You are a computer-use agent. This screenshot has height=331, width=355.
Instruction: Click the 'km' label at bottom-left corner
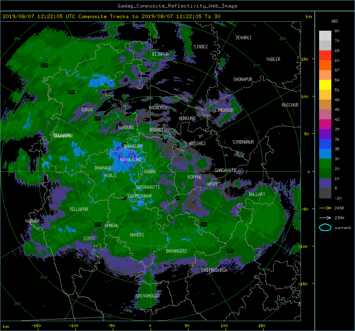click(6, 327)
